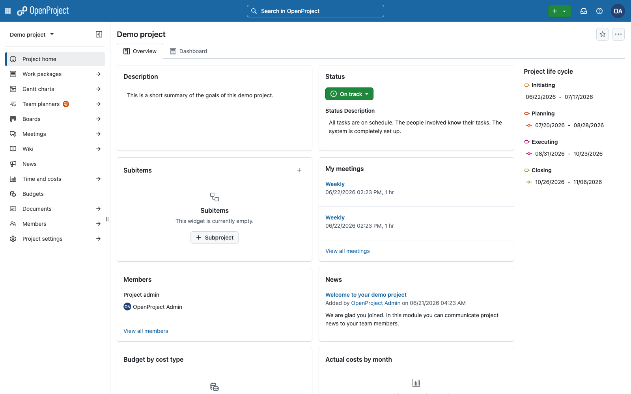Image resolution: width=631 pixels, height=394 pixels.
Task: Focus the Search in OpenProject field
Action: (315, 11)
